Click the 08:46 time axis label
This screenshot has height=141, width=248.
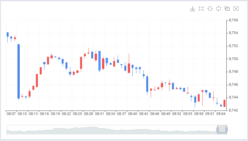(x=155, y=114)
